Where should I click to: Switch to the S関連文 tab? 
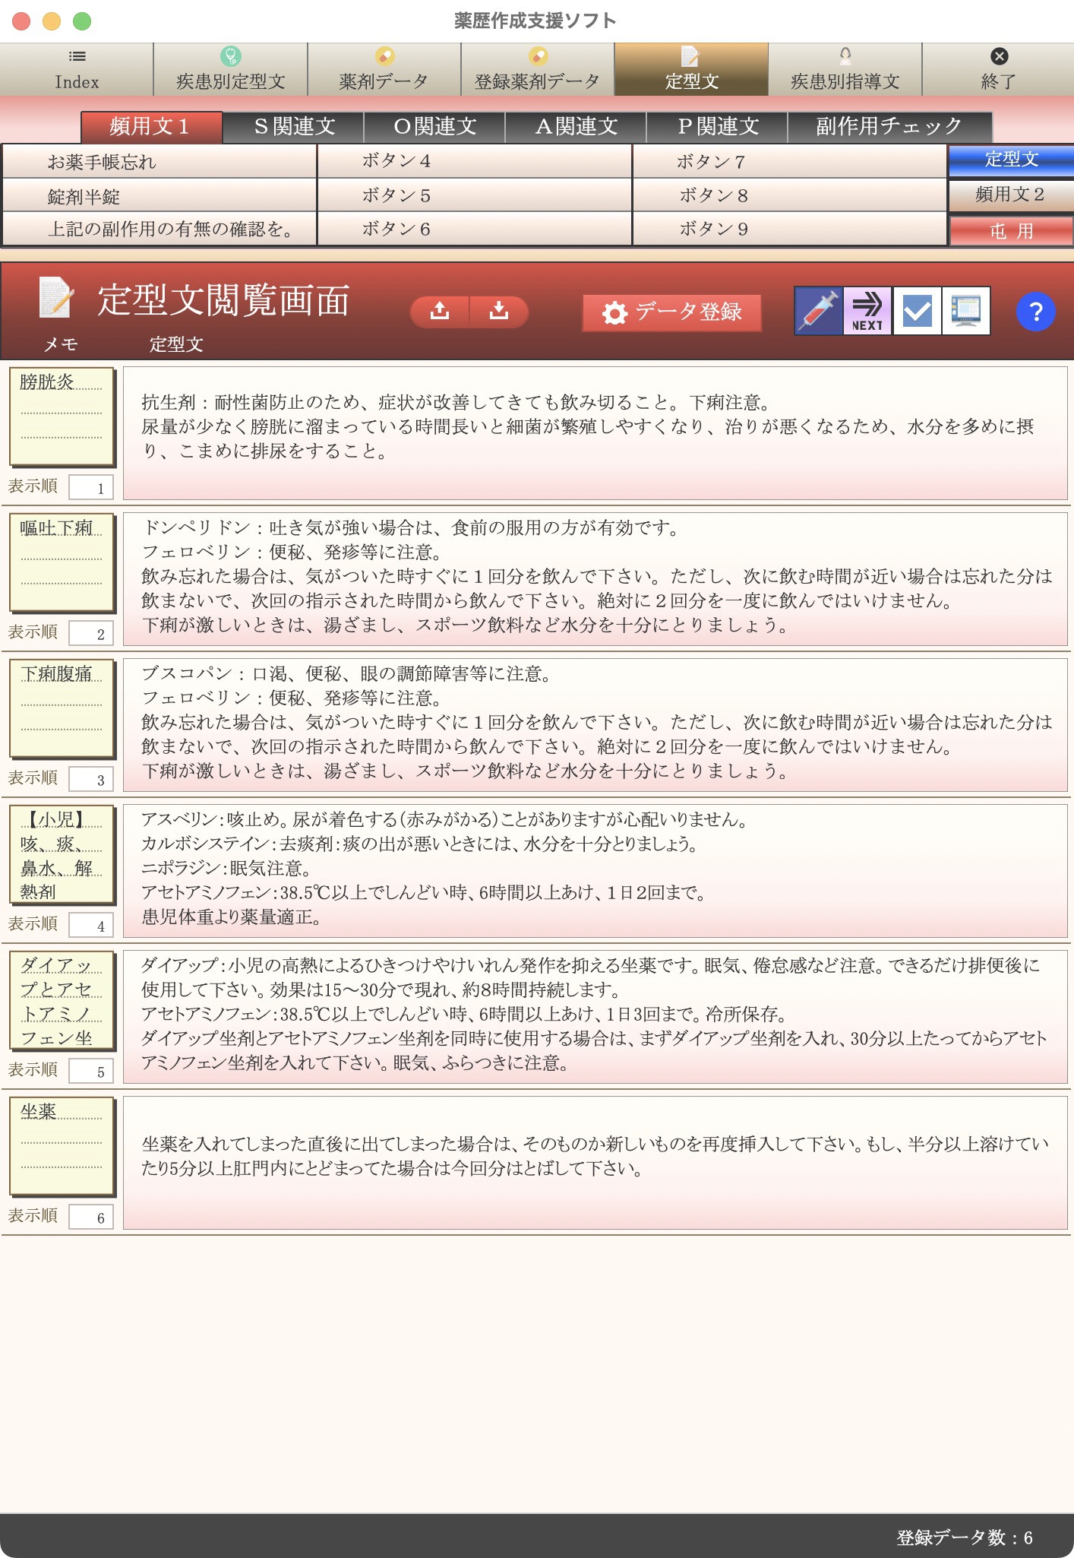point(293,127)
